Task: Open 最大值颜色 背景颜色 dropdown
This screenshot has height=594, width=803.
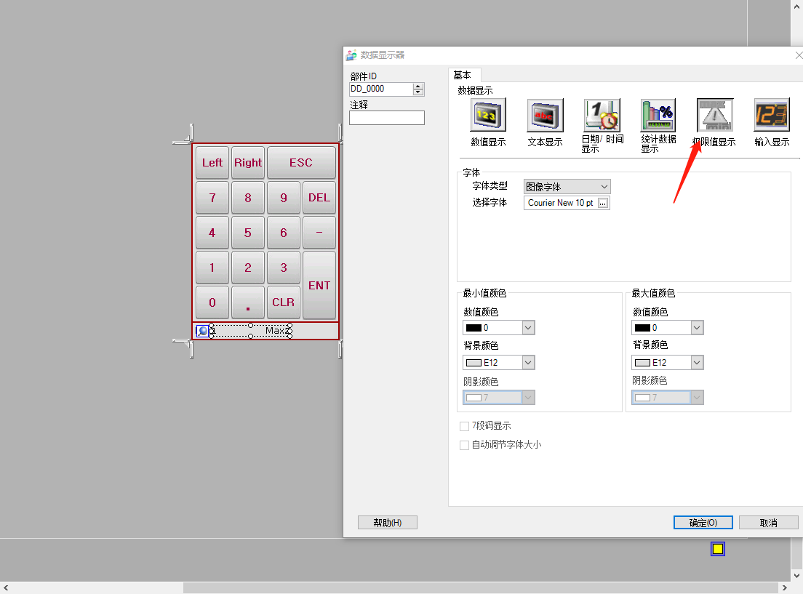Action: 697,362
